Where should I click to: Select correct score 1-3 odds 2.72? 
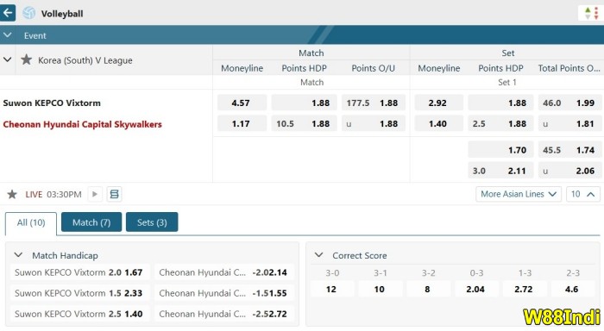pos(525,289)
